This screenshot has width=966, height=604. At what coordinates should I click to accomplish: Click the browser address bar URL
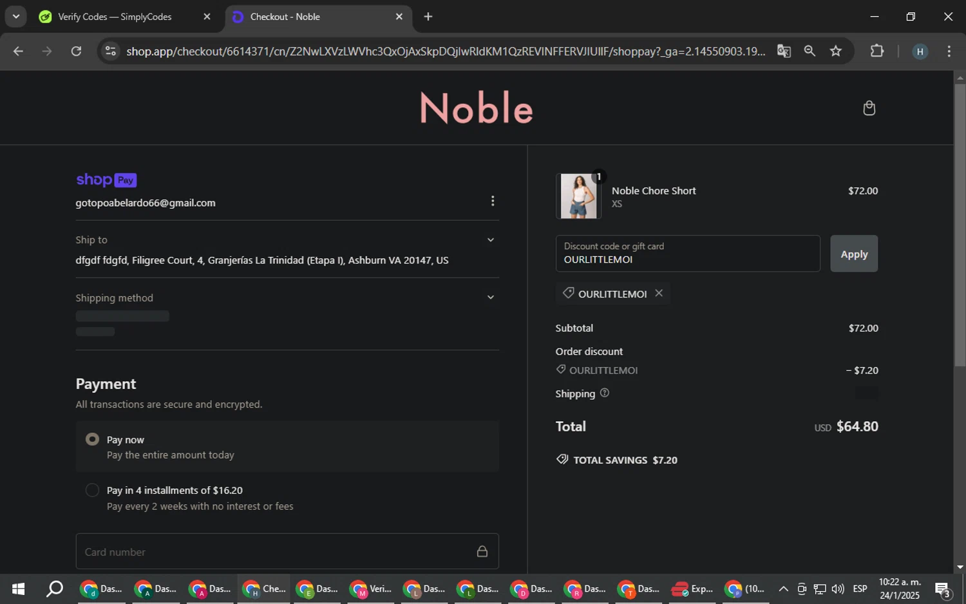446,51
